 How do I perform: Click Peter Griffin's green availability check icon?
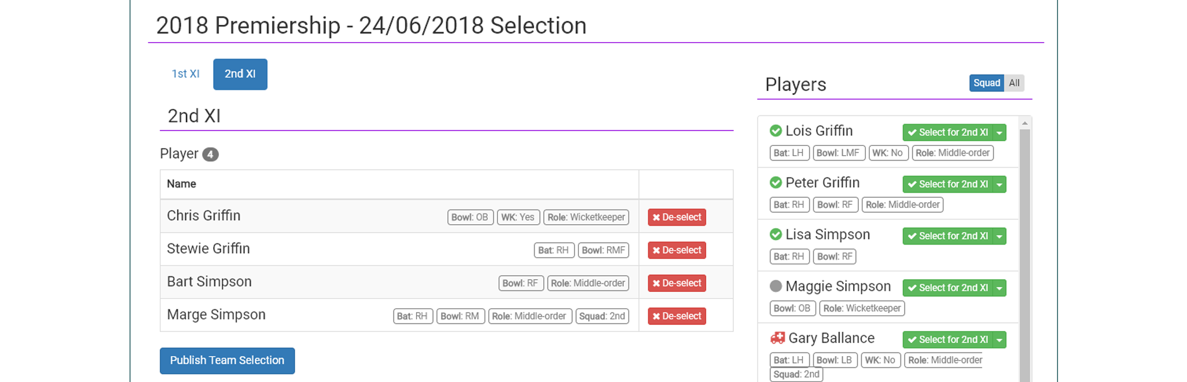pyautogui.click(x=775, y=183)
